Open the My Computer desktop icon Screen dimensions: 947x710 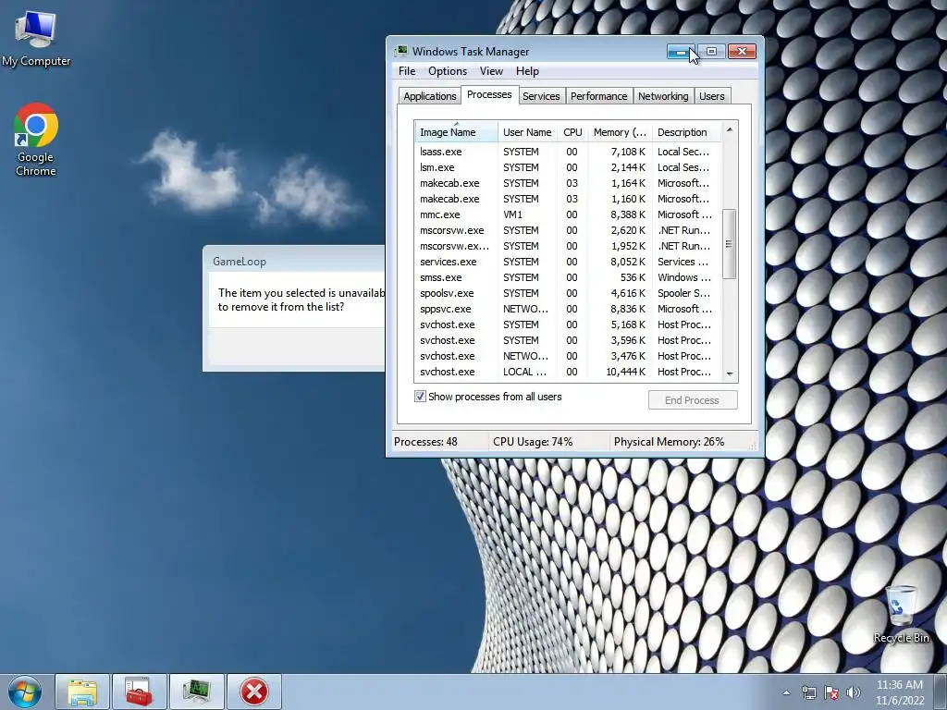[x=36, y=39]
